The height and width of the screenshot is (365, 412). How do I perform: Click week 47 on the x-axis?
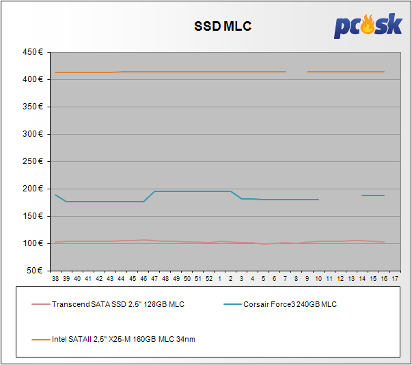(x=154, y=279)
